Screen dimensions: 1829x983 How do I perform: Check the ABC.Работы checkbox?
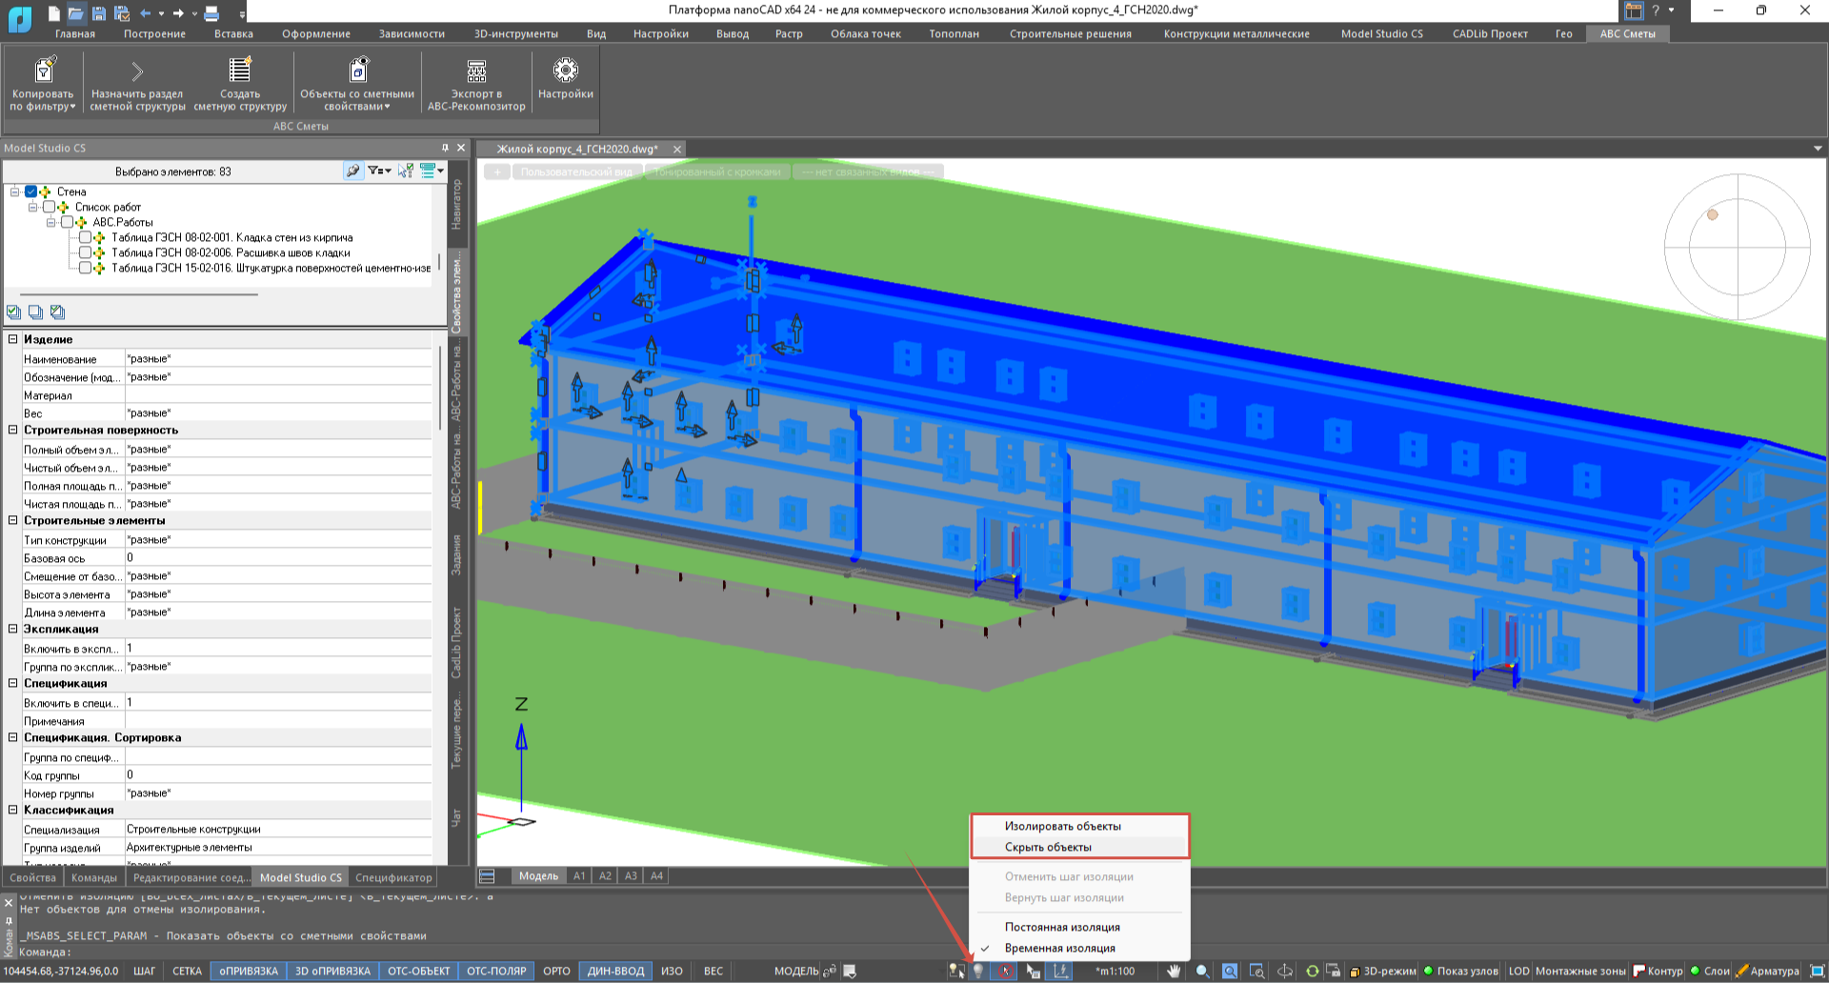[68, 222]
